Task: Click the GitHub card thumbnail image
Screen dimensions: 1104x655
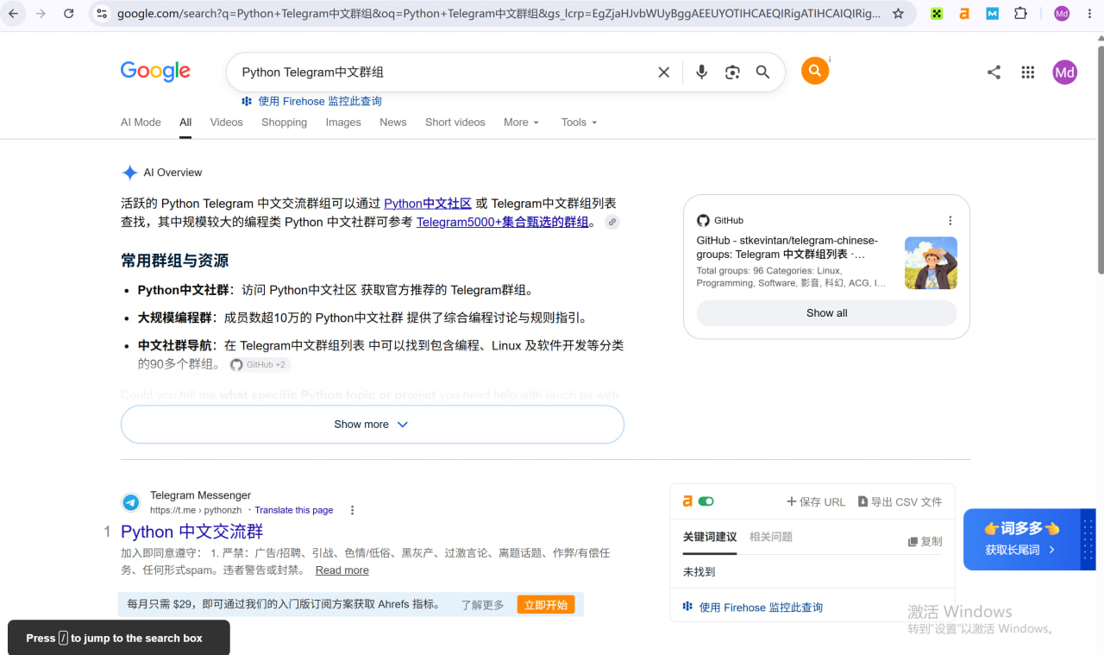Action: 931,263
